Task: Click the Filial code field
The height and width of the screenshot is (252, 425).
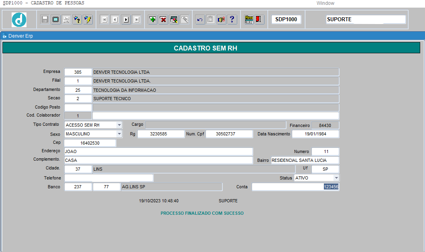Action: click(78, 81)
